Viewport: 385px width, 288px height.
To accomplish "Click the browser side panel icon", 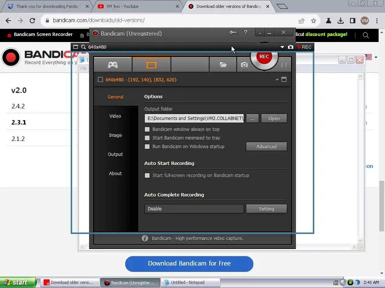I will tap(353, 21).
